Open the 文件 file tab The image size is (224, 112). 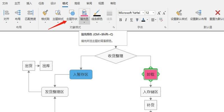(5, 3)
